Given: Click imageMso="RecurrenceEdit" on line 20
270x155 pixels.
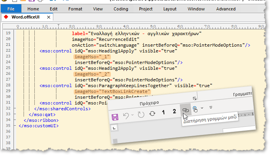Looking at the screenshot, I should (105, 39).
